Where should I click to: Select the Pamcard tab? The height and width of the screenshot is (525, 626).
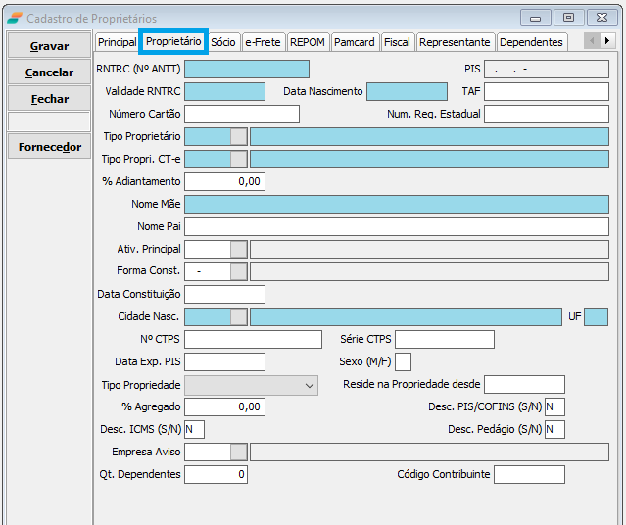354,42
